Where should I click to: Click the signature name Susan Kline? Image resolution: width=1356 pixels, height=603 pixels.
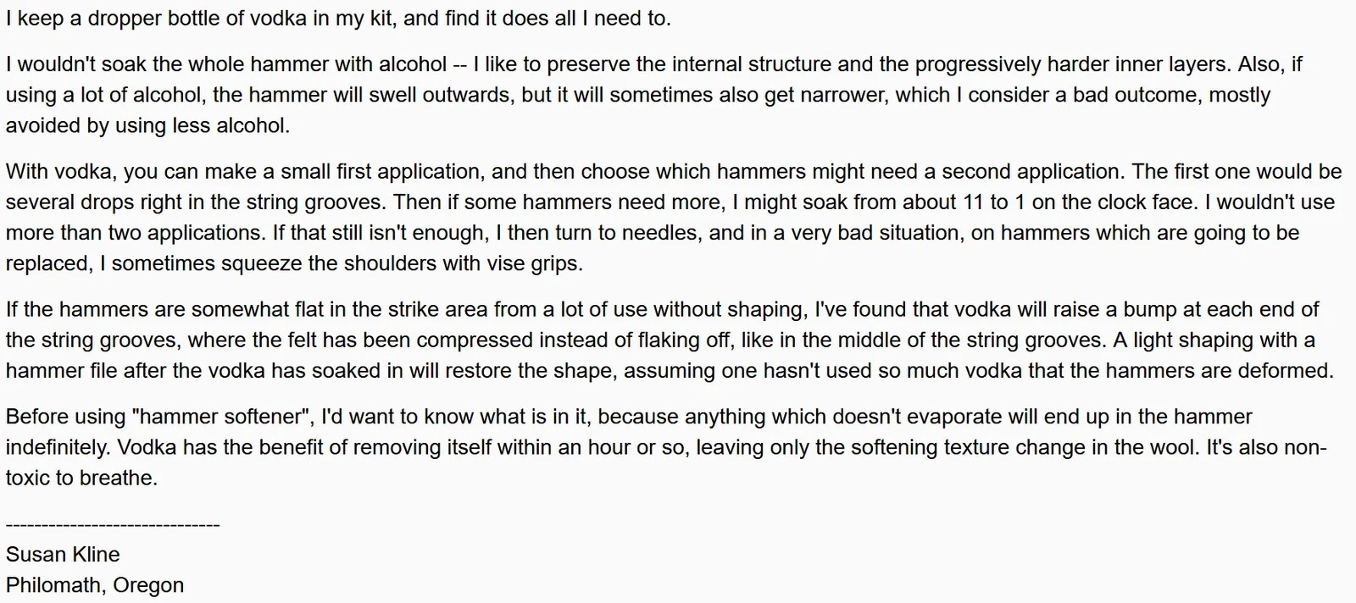(x=63, y=554)
